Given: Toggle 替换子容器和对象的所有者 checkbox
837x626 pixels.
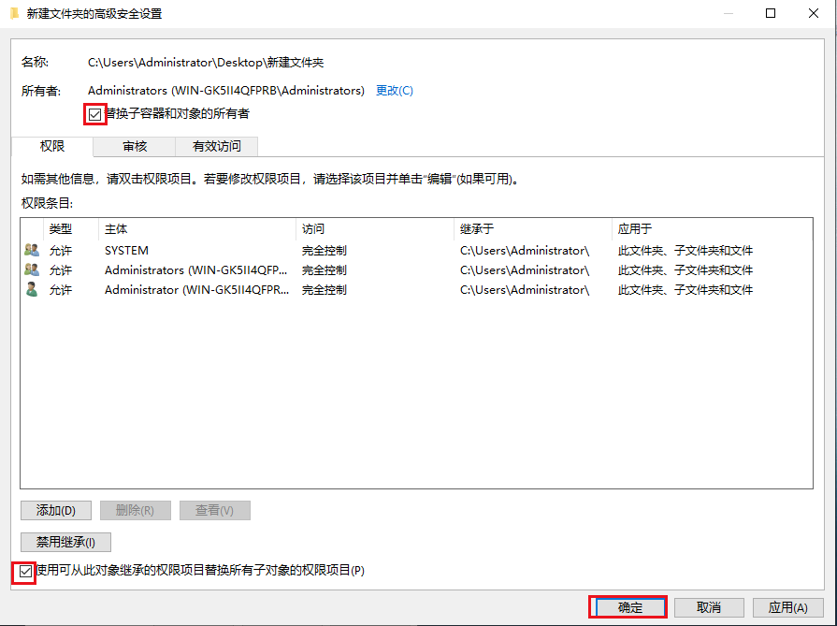Looking at the screenshot, I should (94, 114).
